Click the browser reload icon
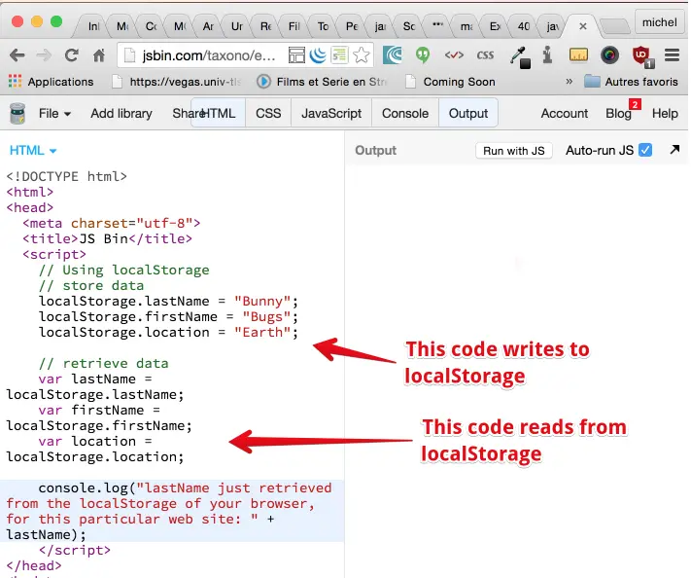The height and width of the screenshot is (578, 691). point(71,55)
